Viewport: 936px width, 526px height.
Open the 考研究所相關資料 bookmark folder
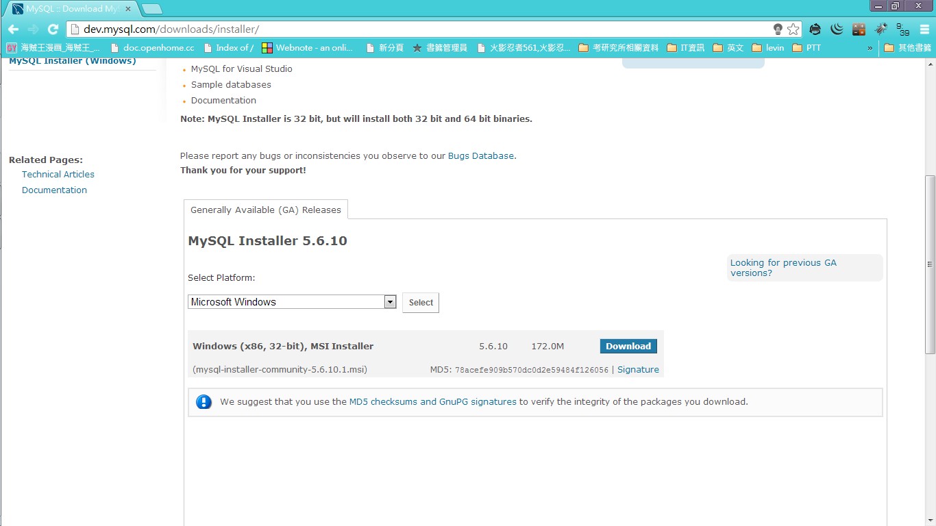pos(619,48)
